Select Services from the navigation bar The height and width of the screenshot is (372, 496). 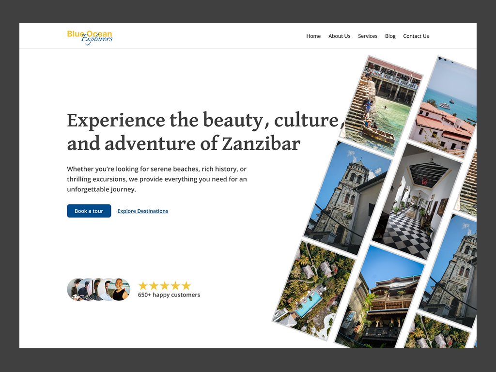(x=368, y=36)
